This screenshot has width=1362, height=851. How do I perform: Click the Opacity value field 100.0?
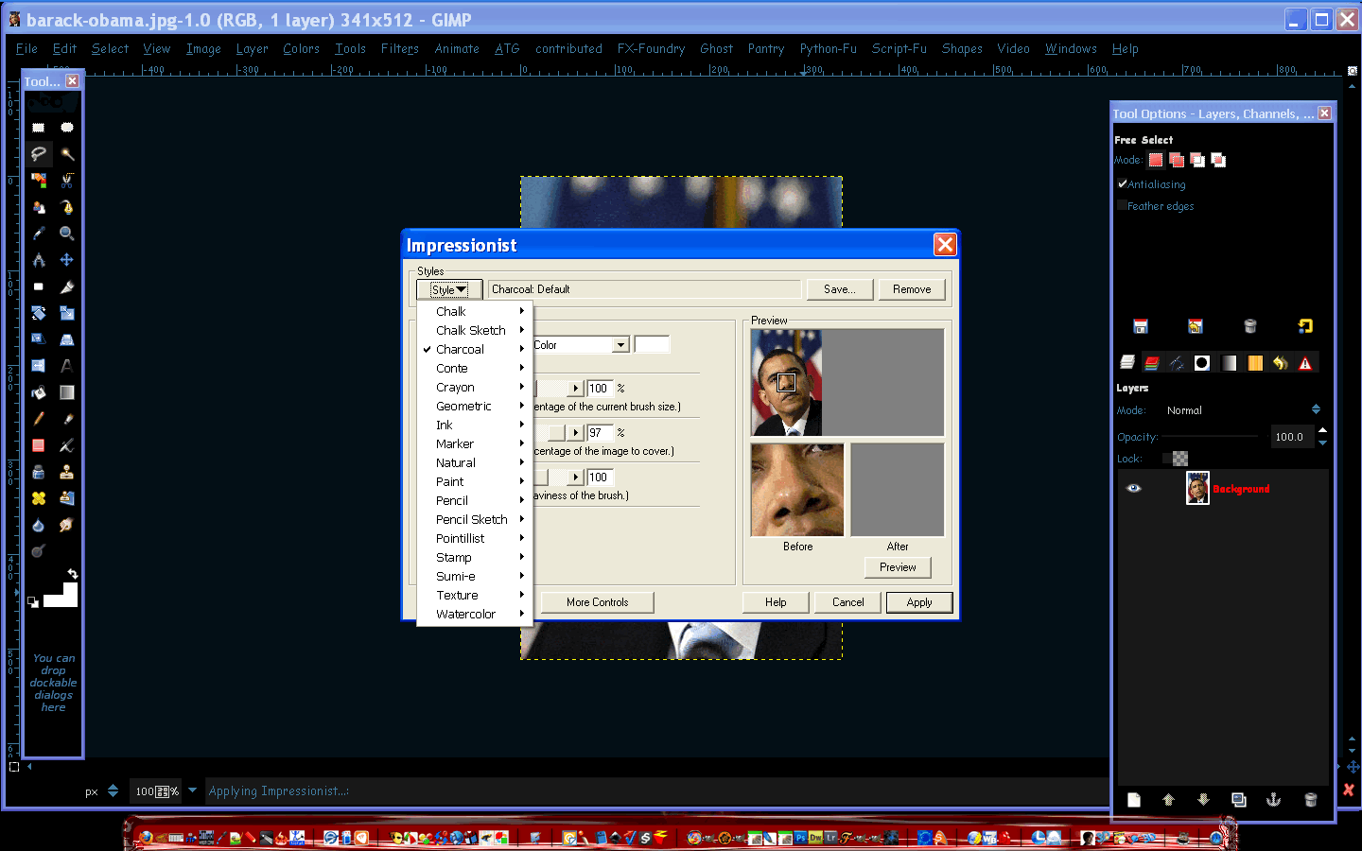click(1291, 437)
